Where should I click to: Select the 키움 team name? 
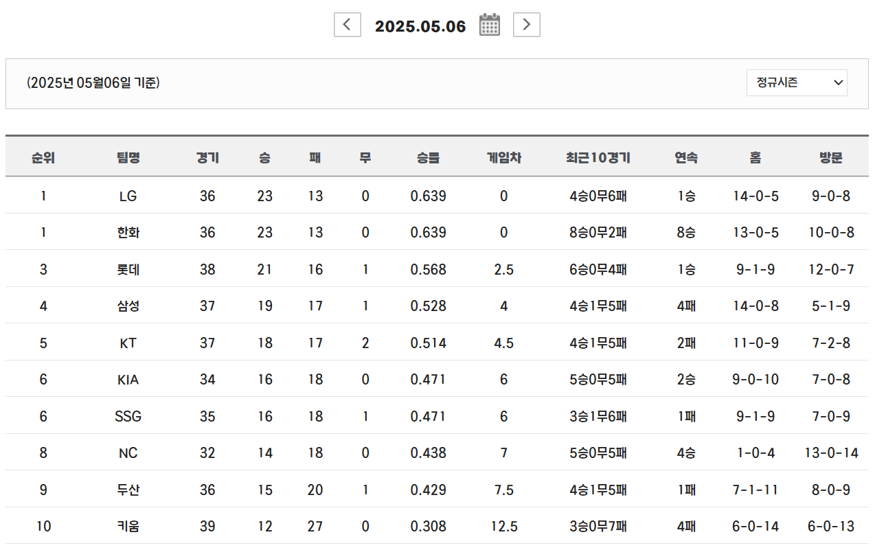point(128,527)
